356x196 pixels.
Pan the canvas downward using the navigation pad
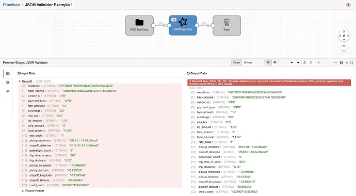344,40
